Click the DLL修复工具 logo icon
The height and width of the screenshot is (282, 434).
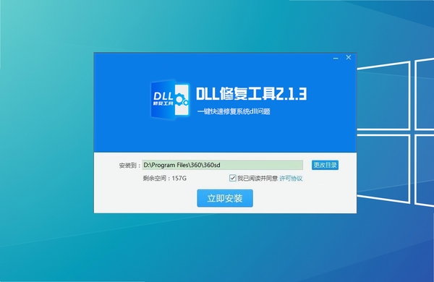[x=170, y=99]
